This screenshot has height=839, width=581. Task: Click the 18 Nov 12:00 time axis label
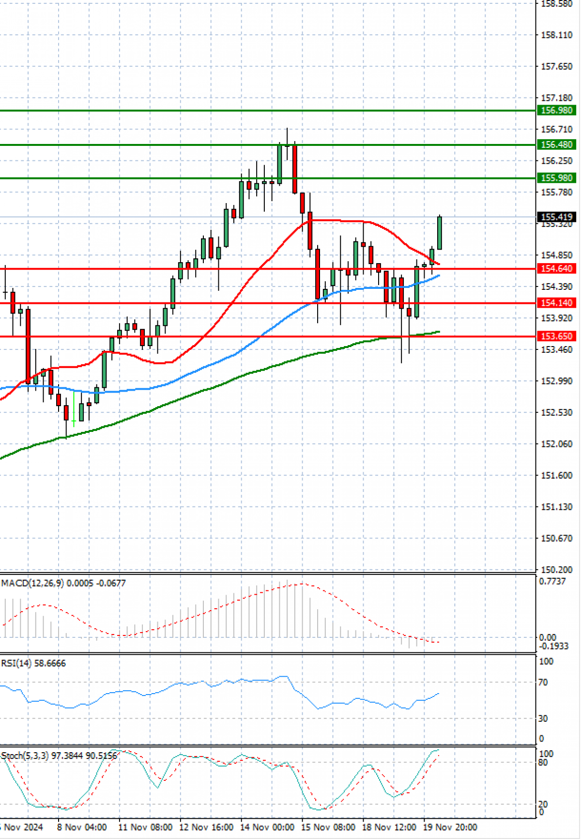click(x=389, y=827)
